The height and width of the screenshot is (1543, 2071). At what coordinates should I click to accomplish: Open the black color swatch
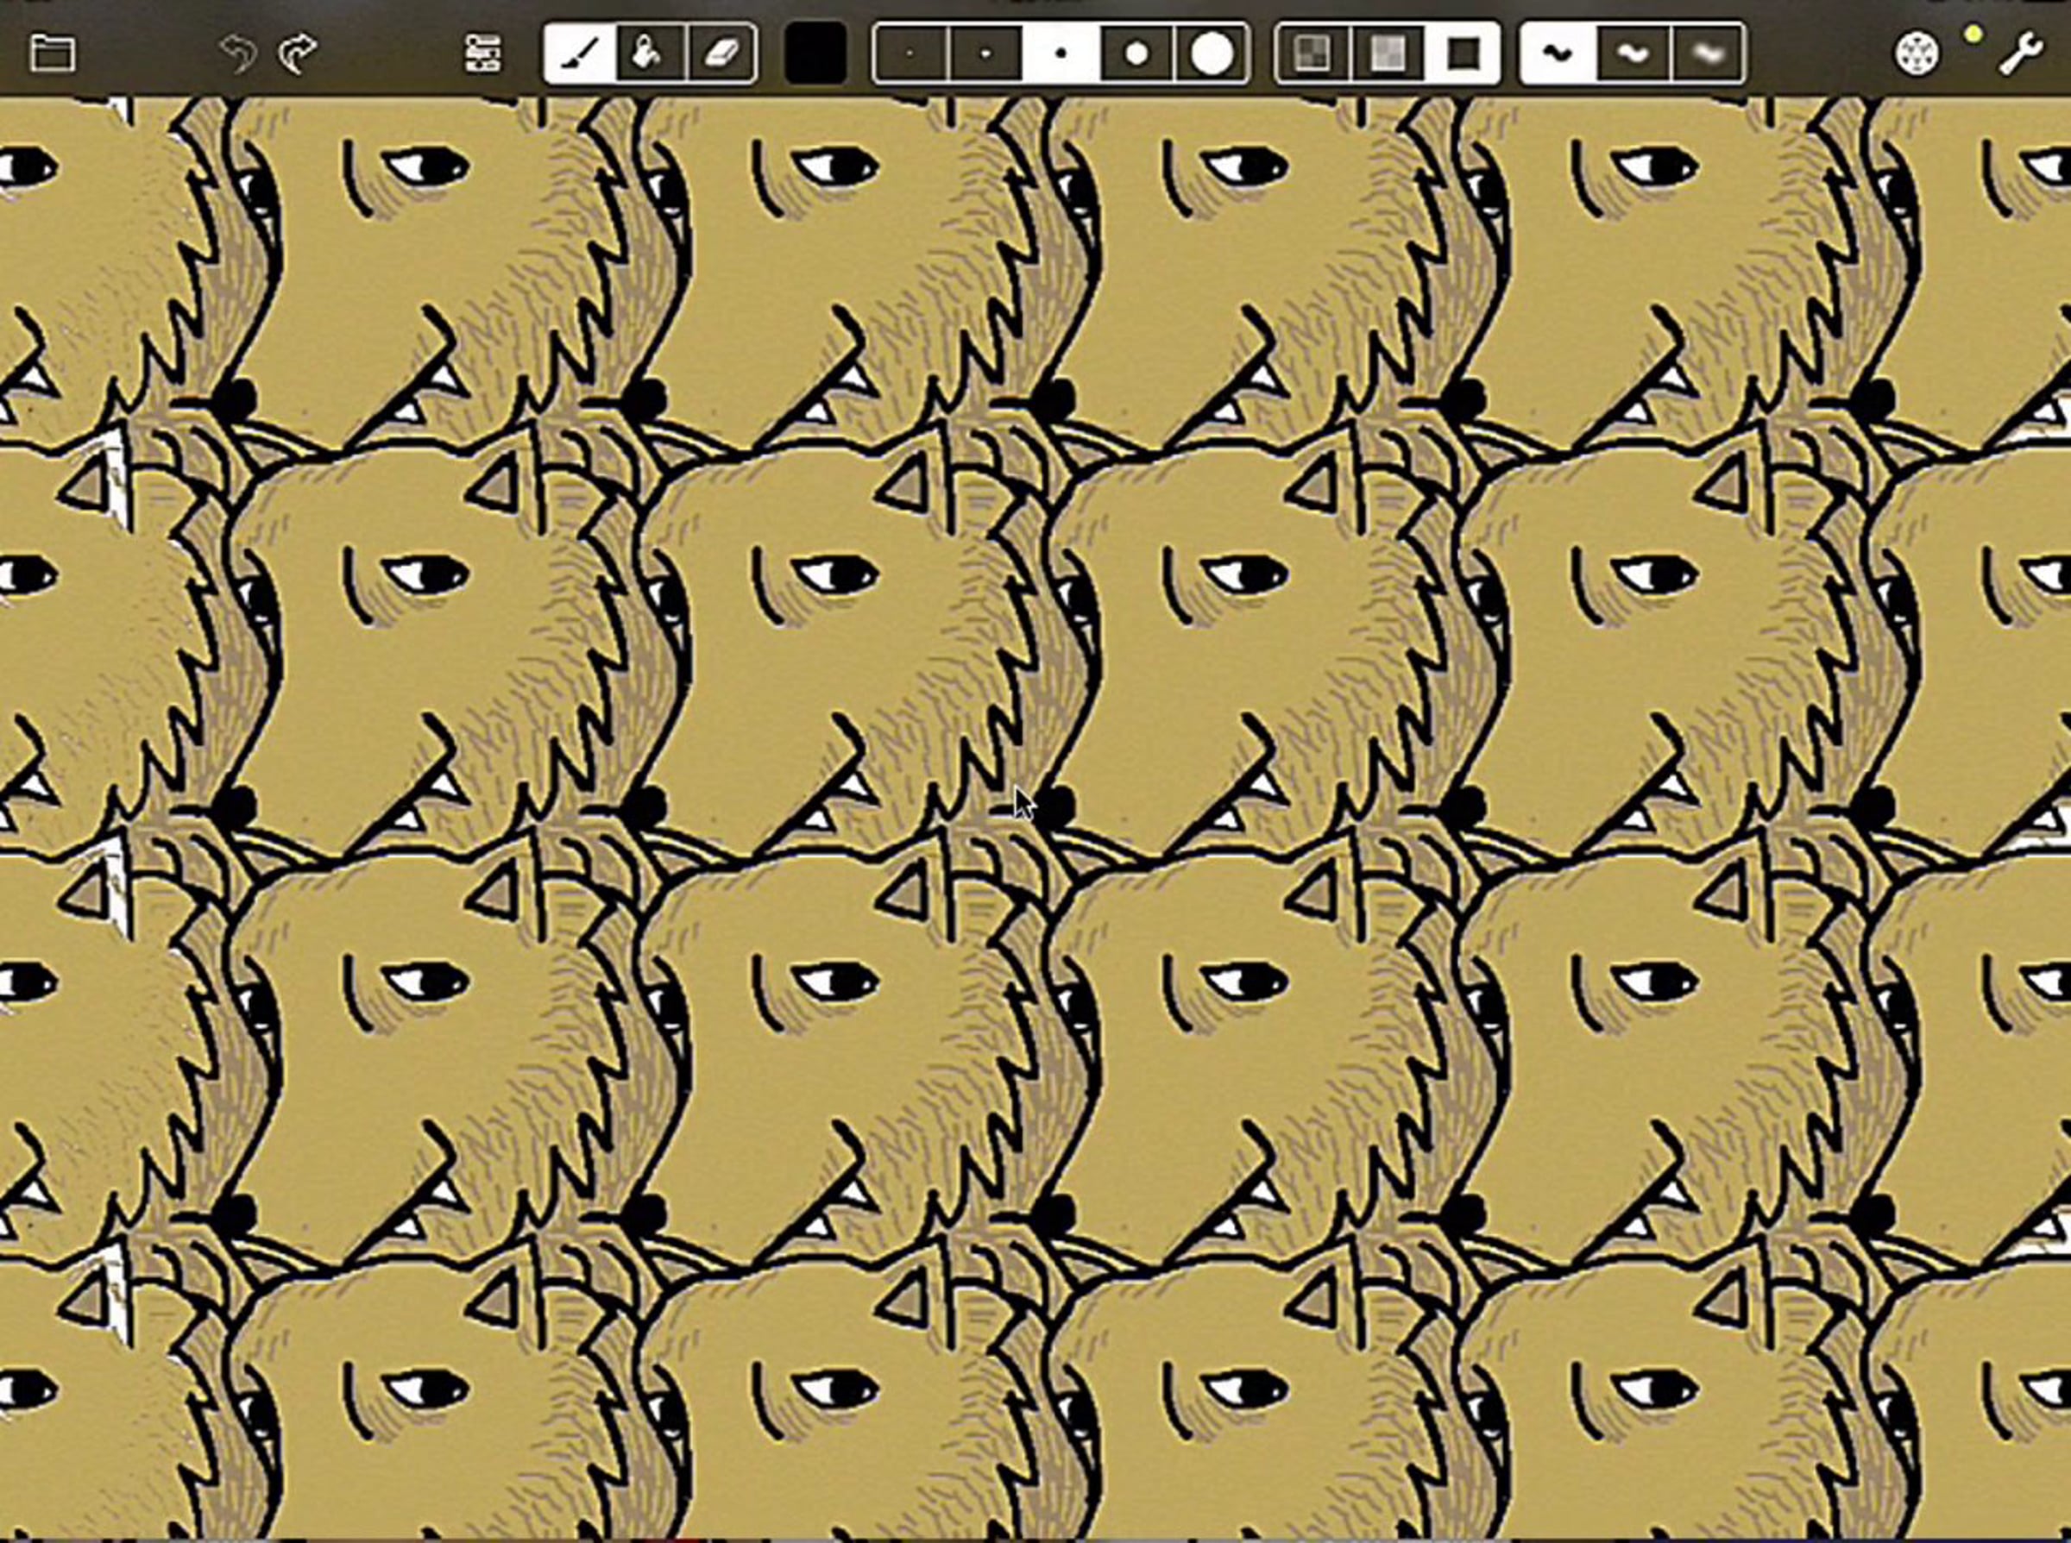click(x=815, y=53)
